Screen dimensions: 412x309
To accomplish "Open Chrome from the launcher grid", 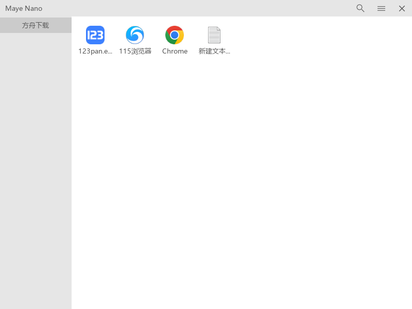I will tap(175, 35).
